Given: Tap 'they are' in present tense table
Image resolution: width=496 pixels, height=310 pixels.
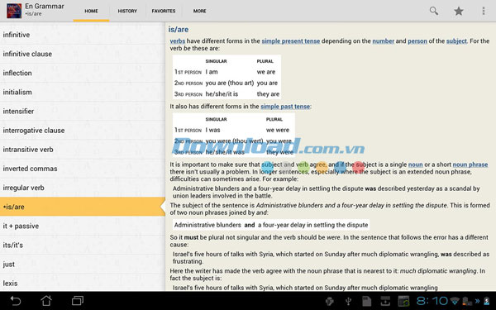Looking at the screenshot, I should pos(268,94).
